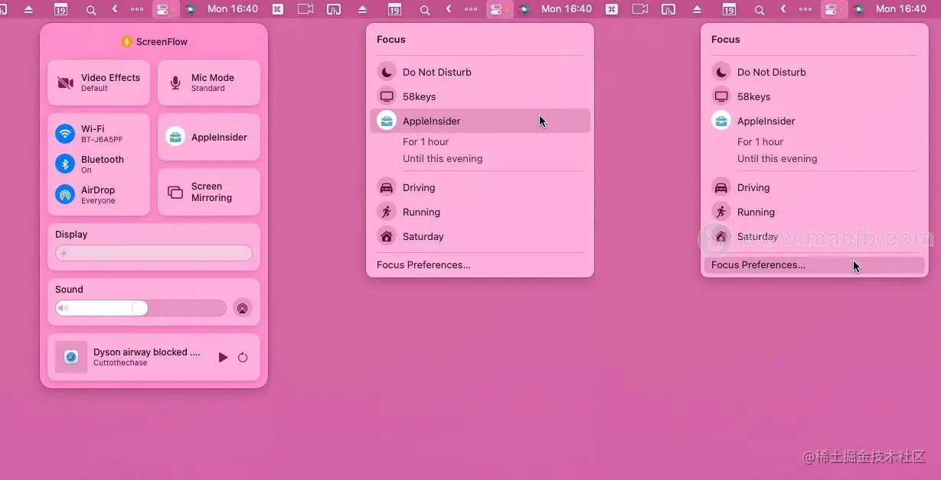Viewport: 941px width, 480px height.
Task: Select the Saturday focus in the middle Focus menu
Action: click(x=480, y=236)
